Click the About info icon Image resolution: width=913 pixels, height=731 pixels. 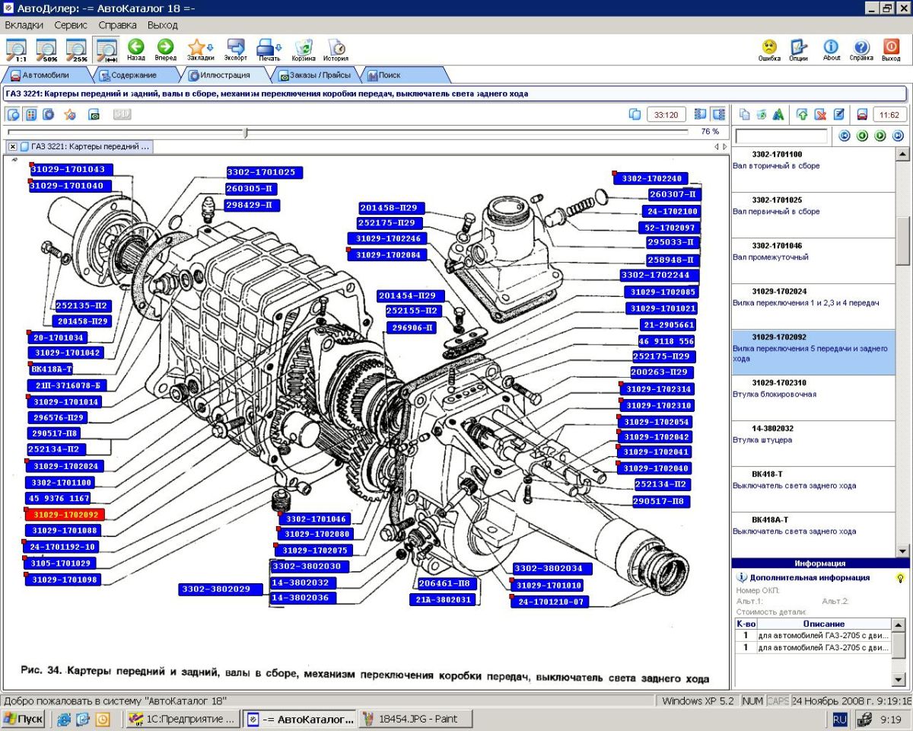tap(832, 48)
